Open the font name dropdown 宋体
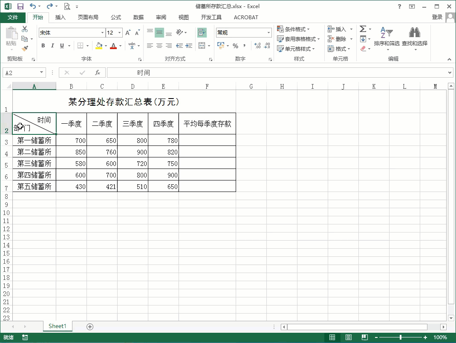Screen dimensions: 456x343 pyautogui.click(x=102, y=33)
